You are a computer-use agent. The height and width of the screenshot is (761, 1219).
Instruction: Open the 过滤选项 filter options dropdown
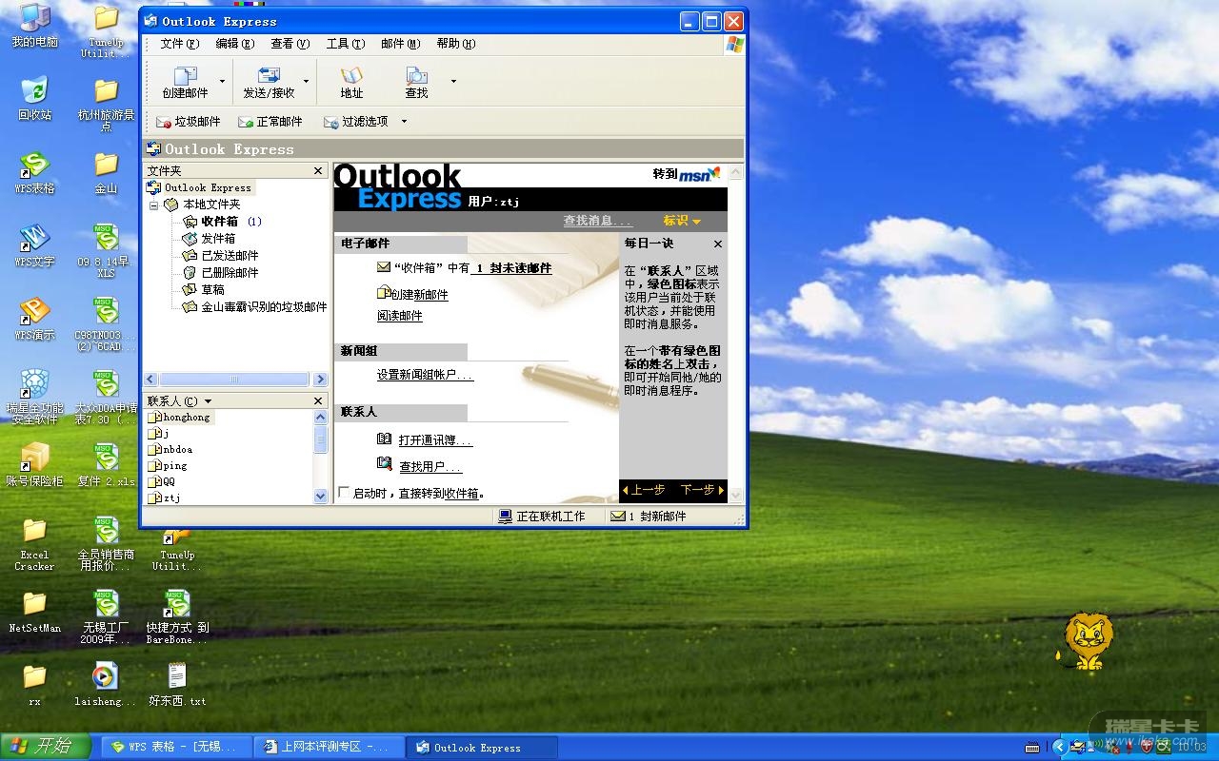[x=404, y=122]
